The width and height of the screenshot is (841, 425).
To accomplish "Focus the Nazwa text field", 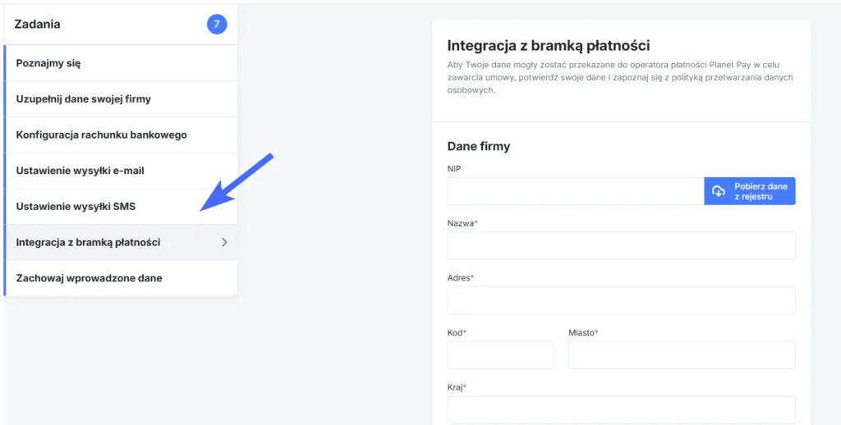I will tap(621, 245).
